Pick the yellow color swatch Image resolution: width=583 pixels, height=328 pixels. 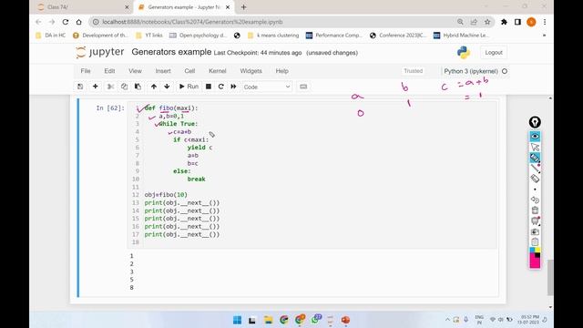pos(537,251)
